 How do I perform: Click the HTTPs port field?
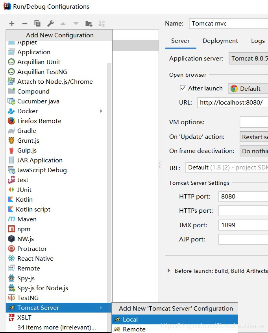coord(243,211)
